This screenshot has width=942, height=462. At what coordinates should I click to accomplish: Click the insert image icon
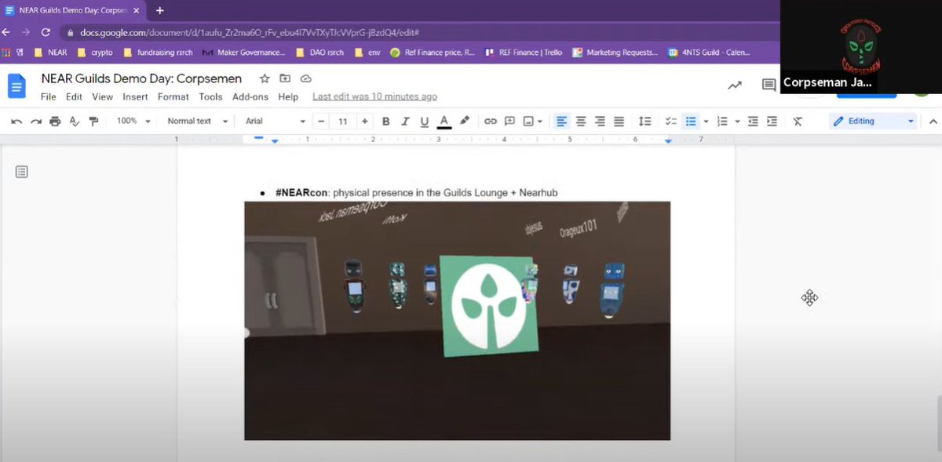528,122
